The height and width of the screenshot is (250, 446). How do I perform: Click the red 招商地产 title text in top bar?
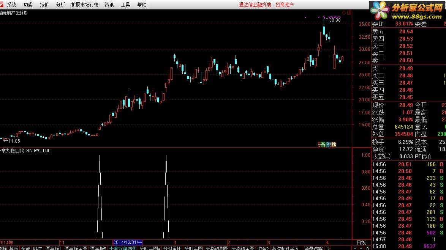point(285,5)
